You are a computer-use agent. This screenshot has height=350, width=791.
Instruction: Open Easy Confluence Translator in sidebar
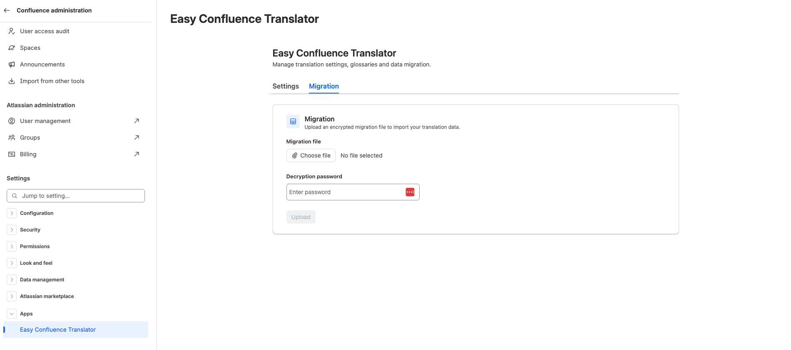pyautogui.click(x=76, y=330)
